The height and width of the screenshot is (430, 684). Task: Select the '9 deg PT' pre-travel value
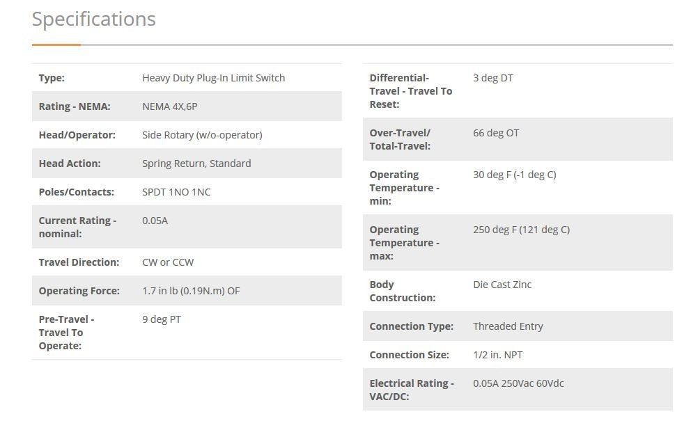click(162, 319)
